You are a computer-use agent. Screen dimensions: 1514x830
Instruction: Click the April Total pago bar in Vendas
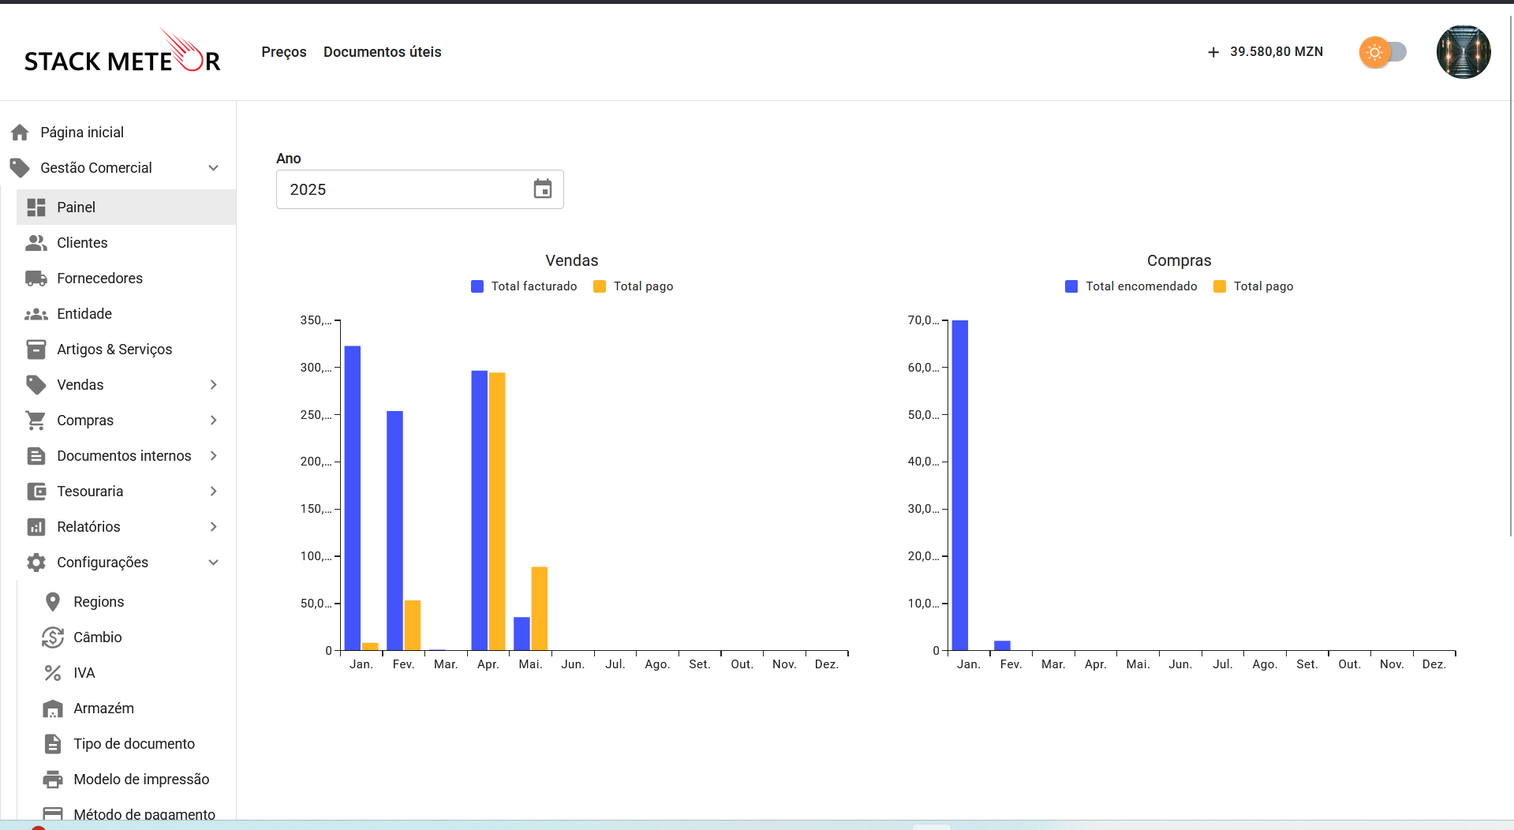pos(497,511)
